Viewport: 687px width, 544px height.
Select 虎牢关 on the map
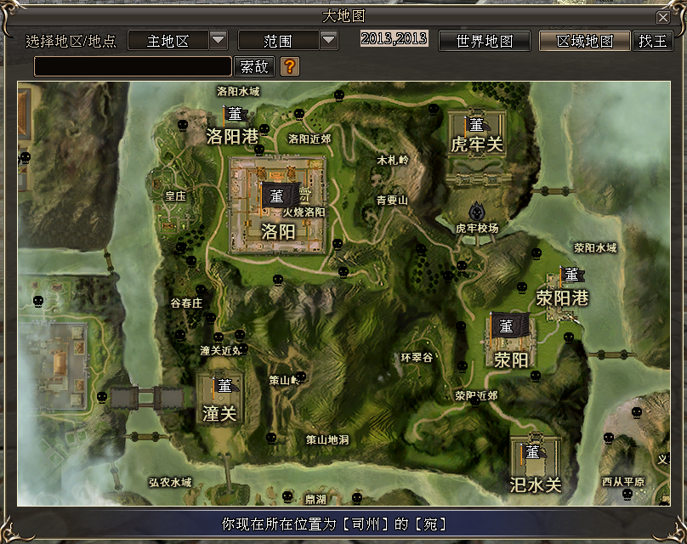(x=477, y=144)
